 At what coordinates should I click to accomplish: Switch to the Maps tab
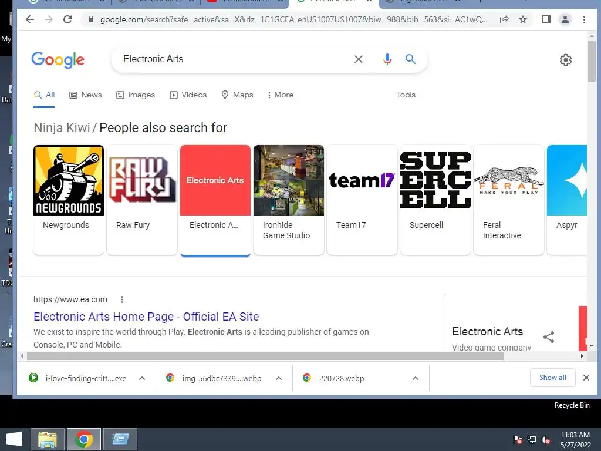[237, 95]
